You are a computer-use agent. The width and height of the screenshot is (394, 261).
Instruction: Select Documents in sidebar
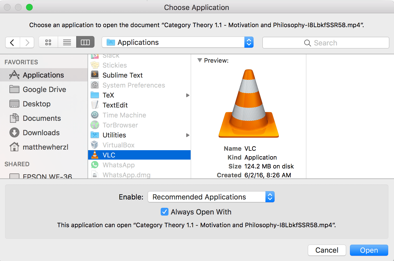coord(44,118)
